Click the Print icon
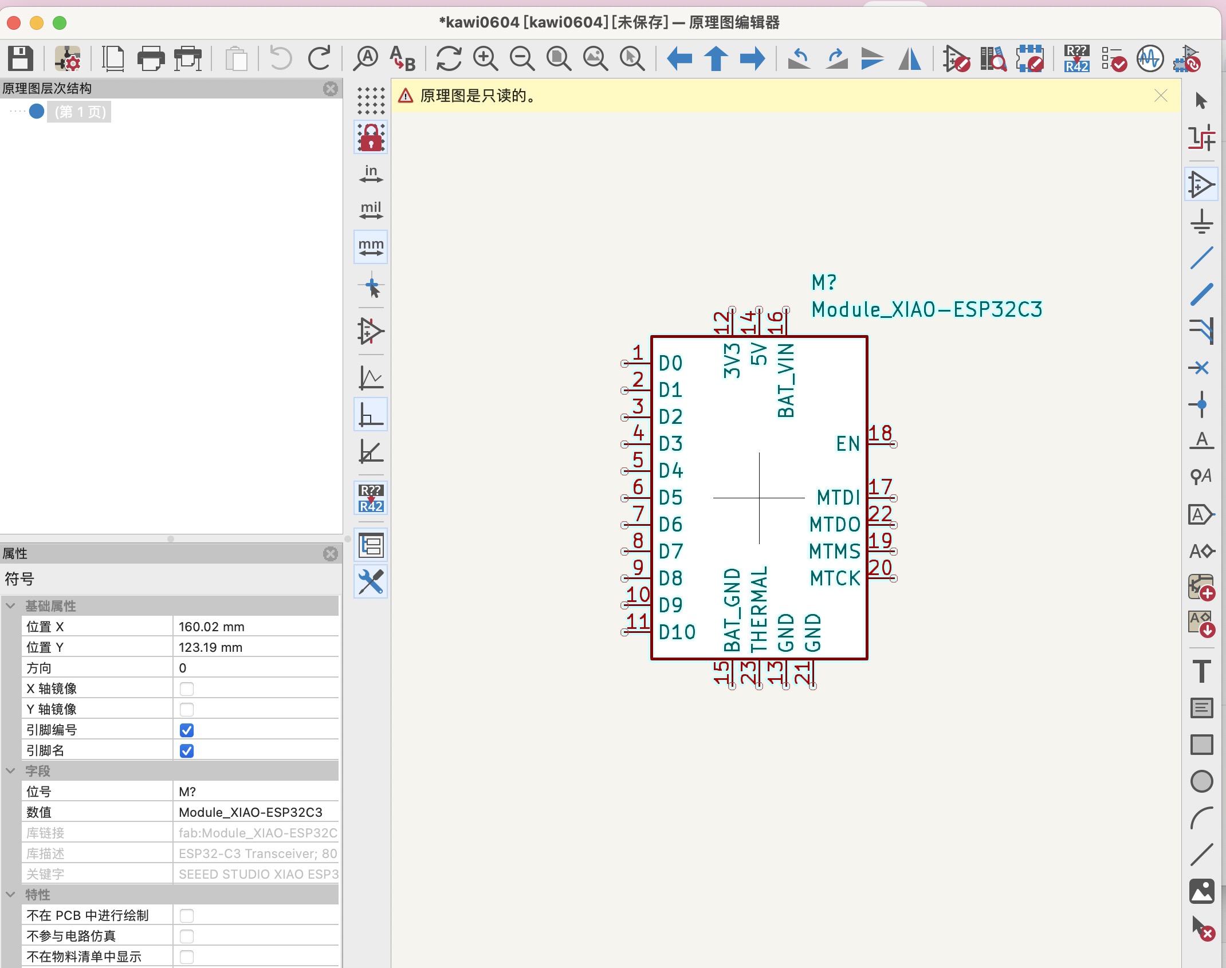This screenshot has height=968, width=1226. click(151, 58)
